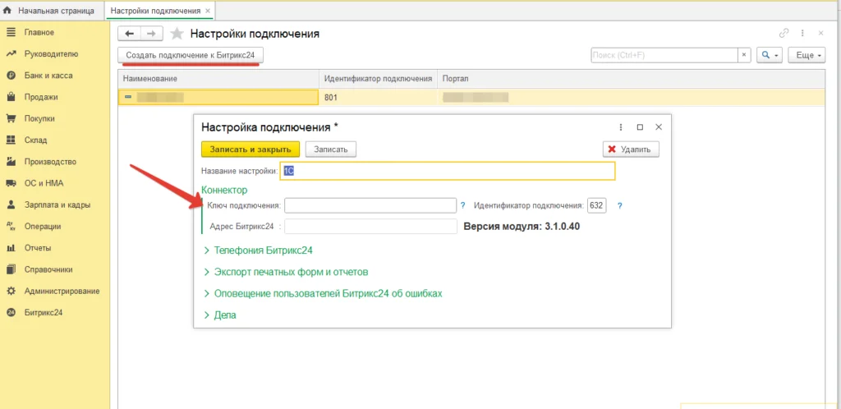Open the Справочники section
The width and height of the screenshot is (841, 409).
[x=48, y=269]
